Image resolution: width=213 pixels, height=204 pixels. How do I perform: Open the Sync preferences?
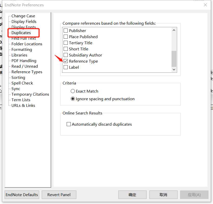[x=16, y=89]
